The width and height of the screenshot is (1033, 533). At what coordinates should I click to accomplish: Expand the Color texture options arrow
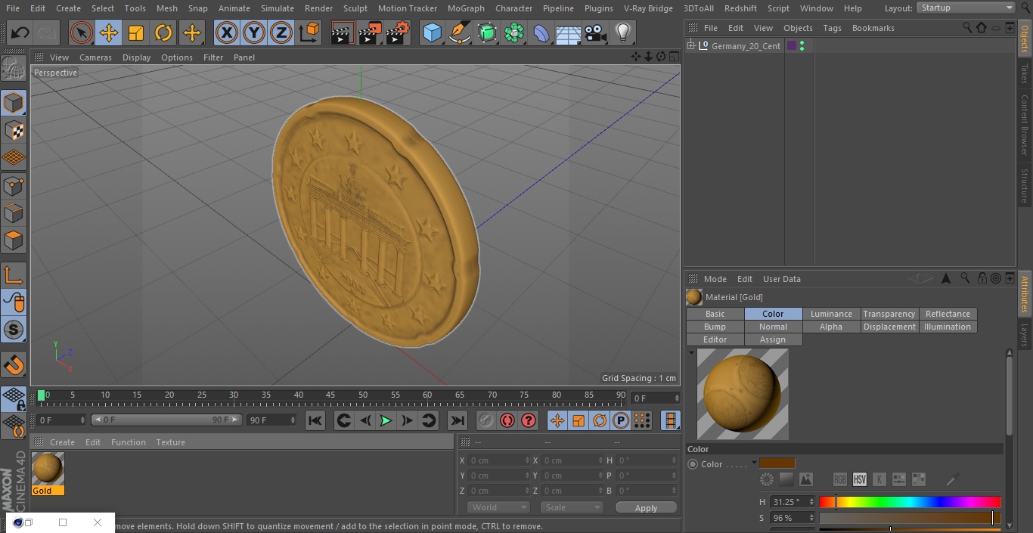[x=754, y=463]
